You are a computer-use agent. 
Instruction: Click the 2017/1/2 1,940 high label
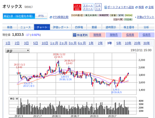pos(19,66)
